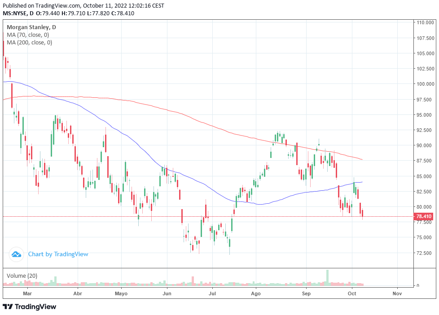
Task: Click the Oct label on the time axis
Action: [352, 293]
